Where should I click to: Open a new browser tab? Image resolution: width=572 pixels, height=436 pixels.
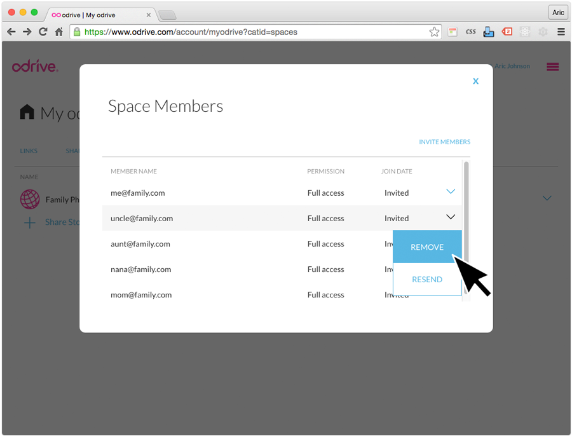point(168,15)
